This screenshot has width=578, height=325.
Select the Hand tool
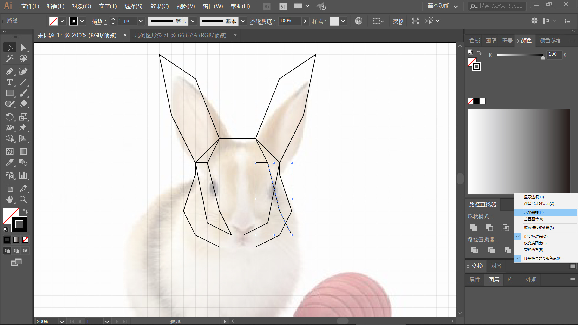[x=9, y=199]
